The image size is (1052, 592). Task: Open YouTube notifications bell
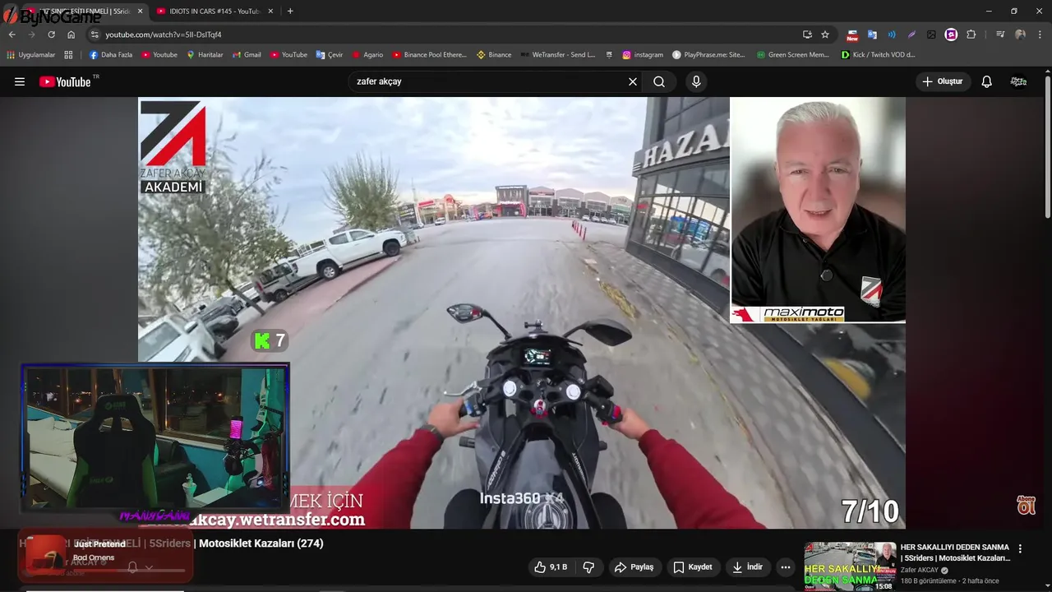point(987,81)
